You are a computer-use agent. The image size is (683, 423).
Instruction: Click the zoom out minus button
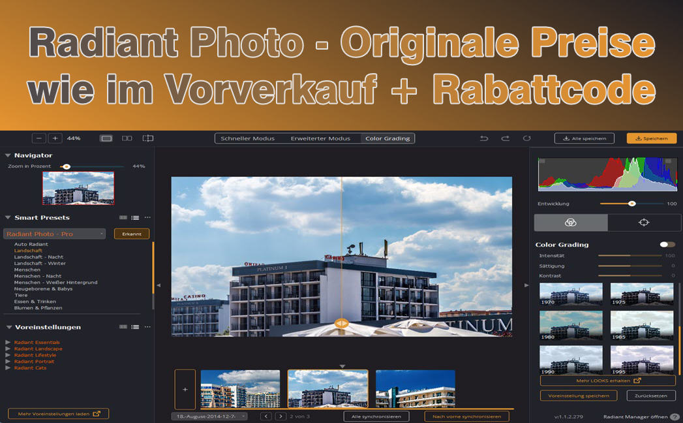[38, 138]
